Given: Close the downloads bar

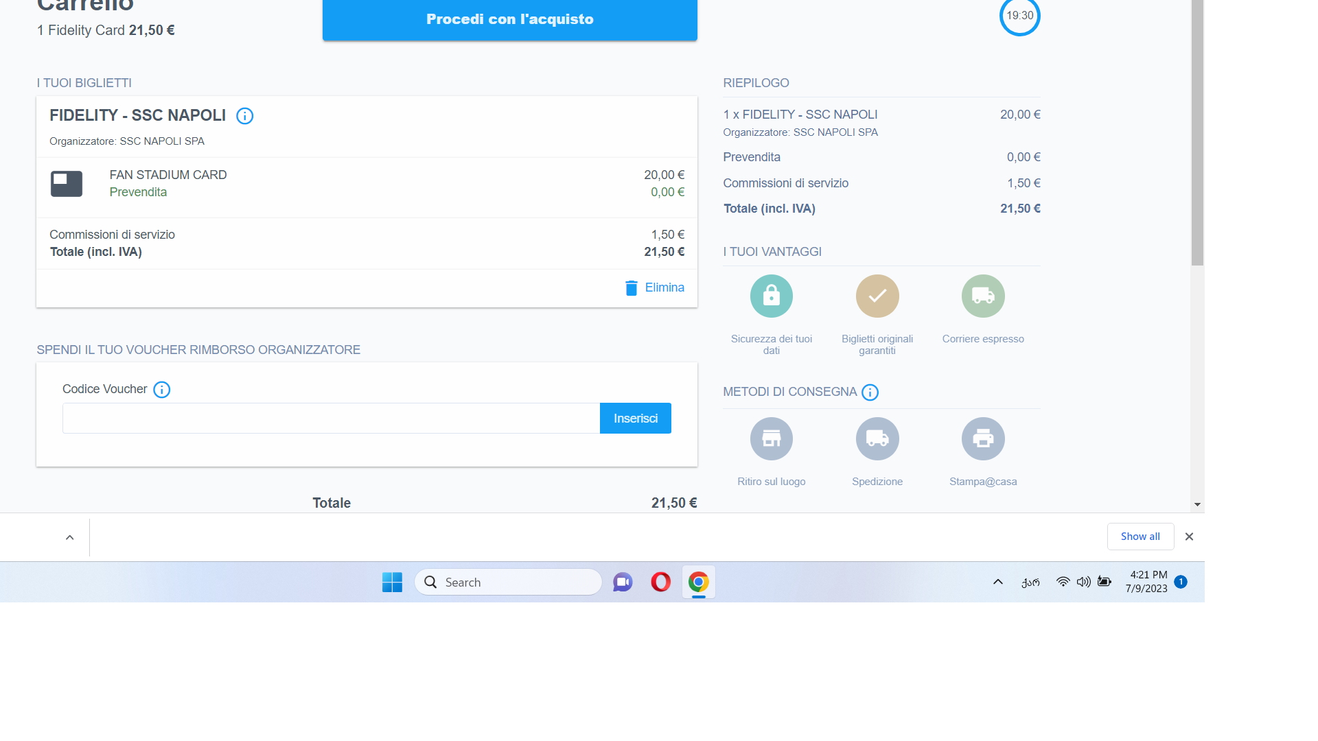Looking at the screenshot, I should (1189, 537).
